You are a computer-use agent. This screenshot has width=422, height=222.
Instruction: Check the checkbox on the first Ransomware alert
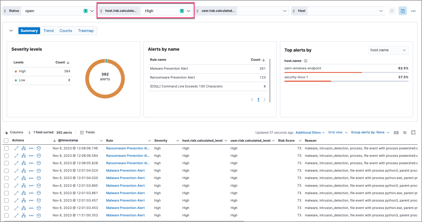6,148
